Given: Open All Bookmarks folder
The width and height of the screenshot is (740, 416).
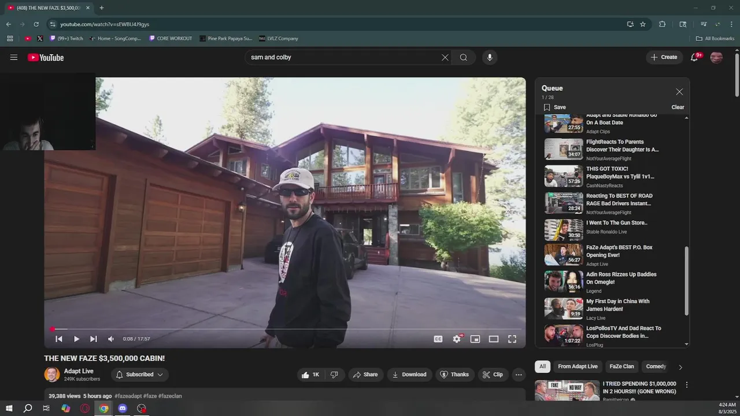Looking at the screenshot, I should coord(715,39).
